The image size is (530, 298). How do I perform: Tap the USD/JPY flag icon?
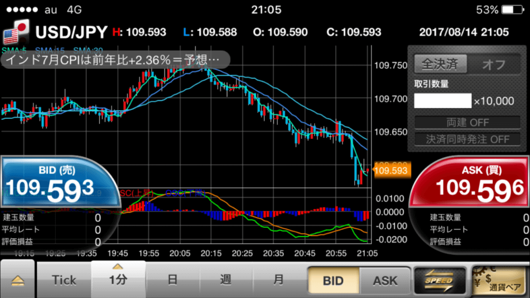coord(16,32)
